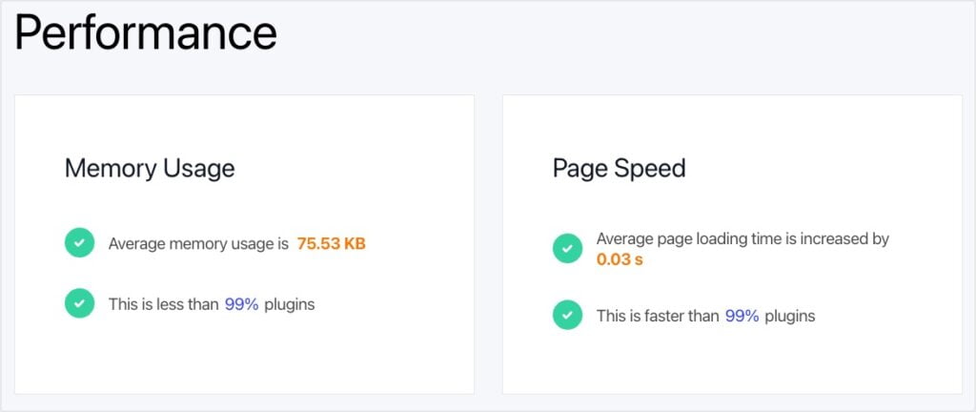Click the 'This is faster than' text
The height and width of the screenshot is (412, 976).
click(657, 316)
